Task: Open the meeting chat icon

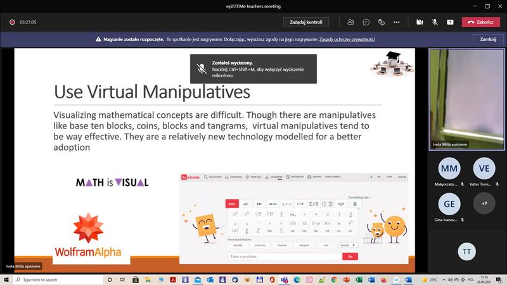Action: pyautogui.click(x=366, y=22)
